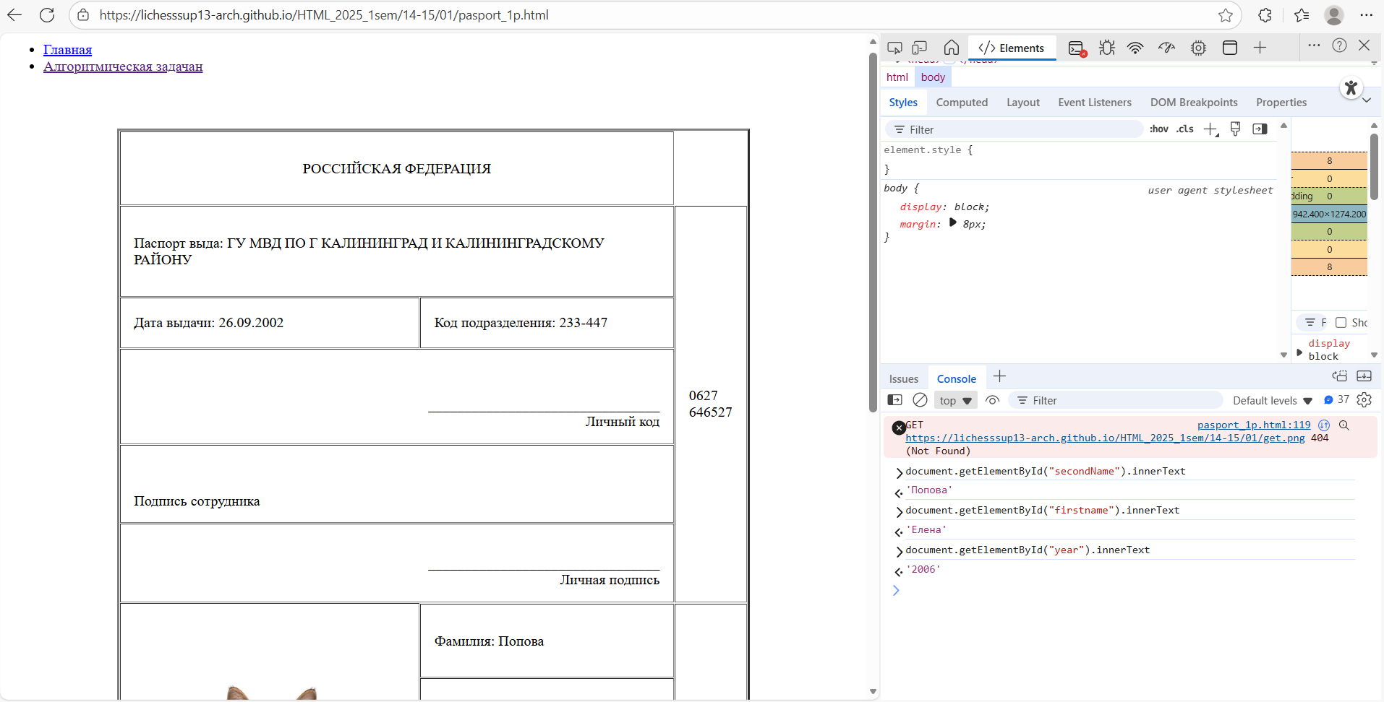
Task: Open the Главная link on the page
Action: pyautogui.click(x=67, y=50)
